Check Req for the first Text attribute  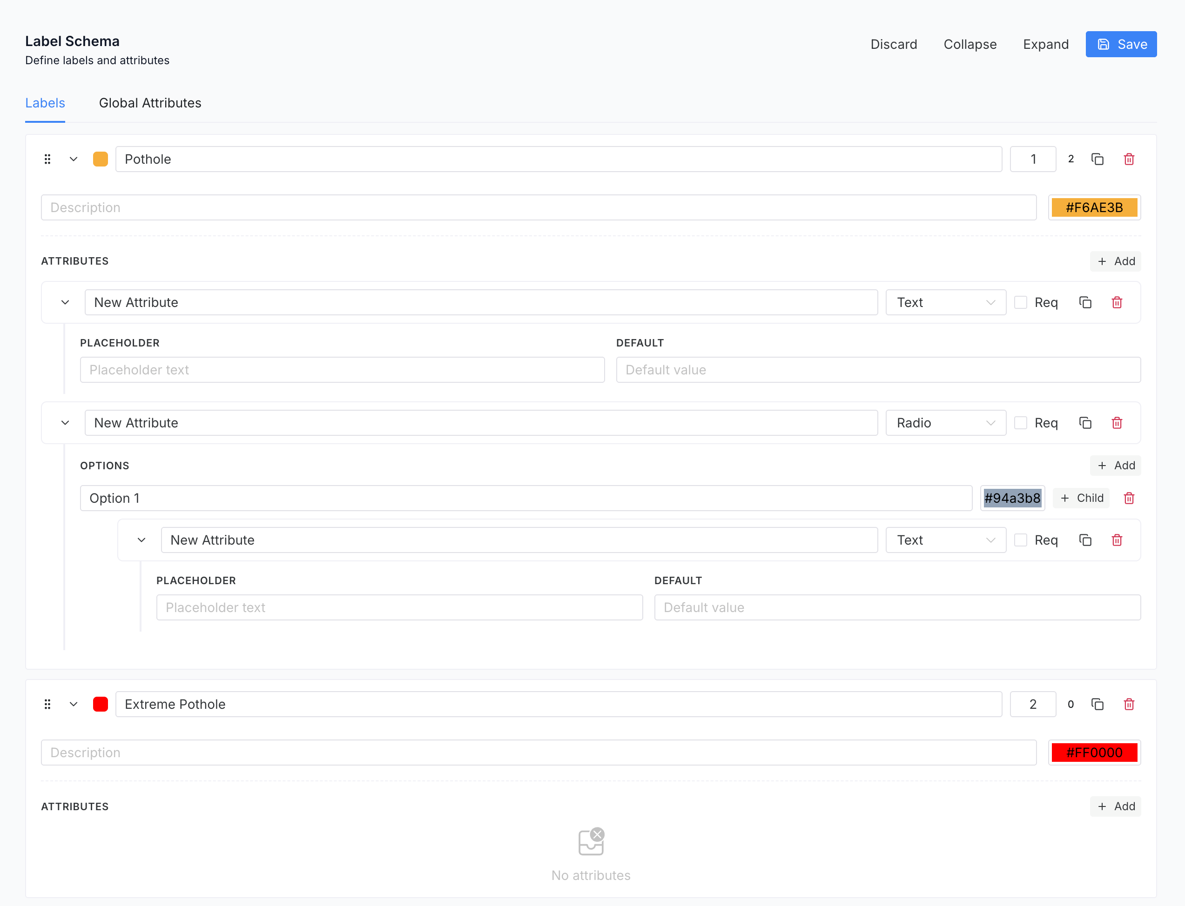(x=1020, y=302)
